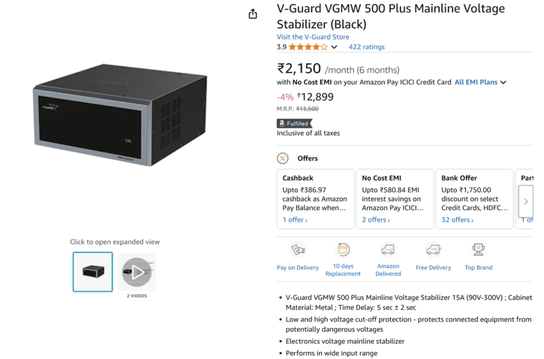The height and width of the screenshot is (359, 544).
Task: Expand the star rating breakdown chevron
Action: [x=334, y=47]
